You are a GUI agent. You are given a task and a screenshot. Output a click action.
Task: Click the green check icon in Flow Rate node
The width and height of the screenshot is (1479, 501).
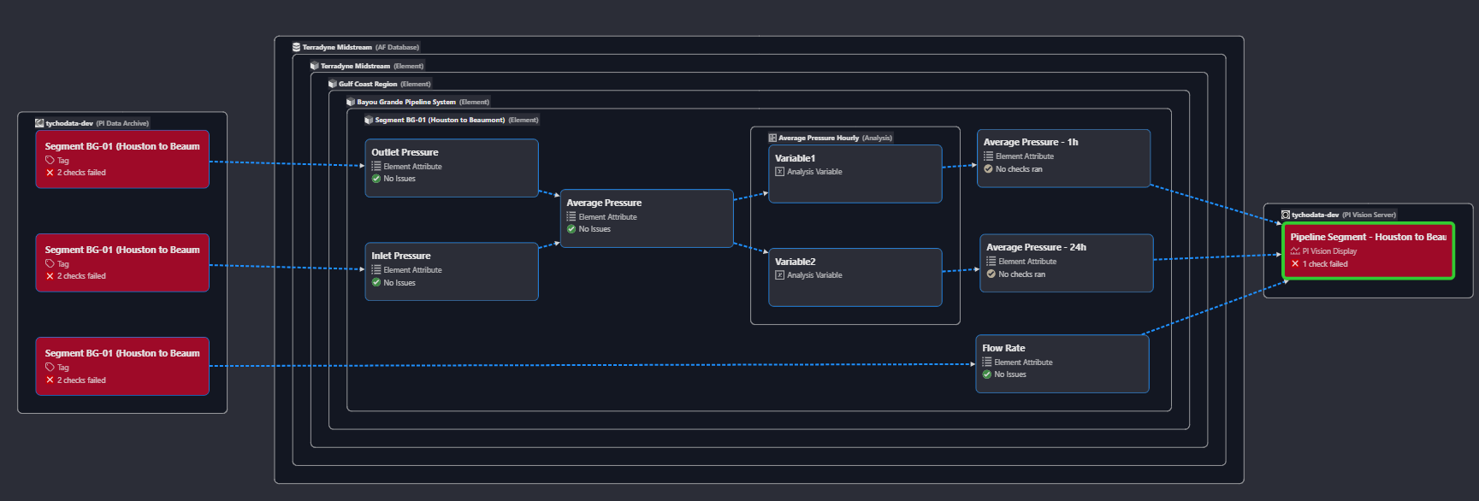point(987,374)
